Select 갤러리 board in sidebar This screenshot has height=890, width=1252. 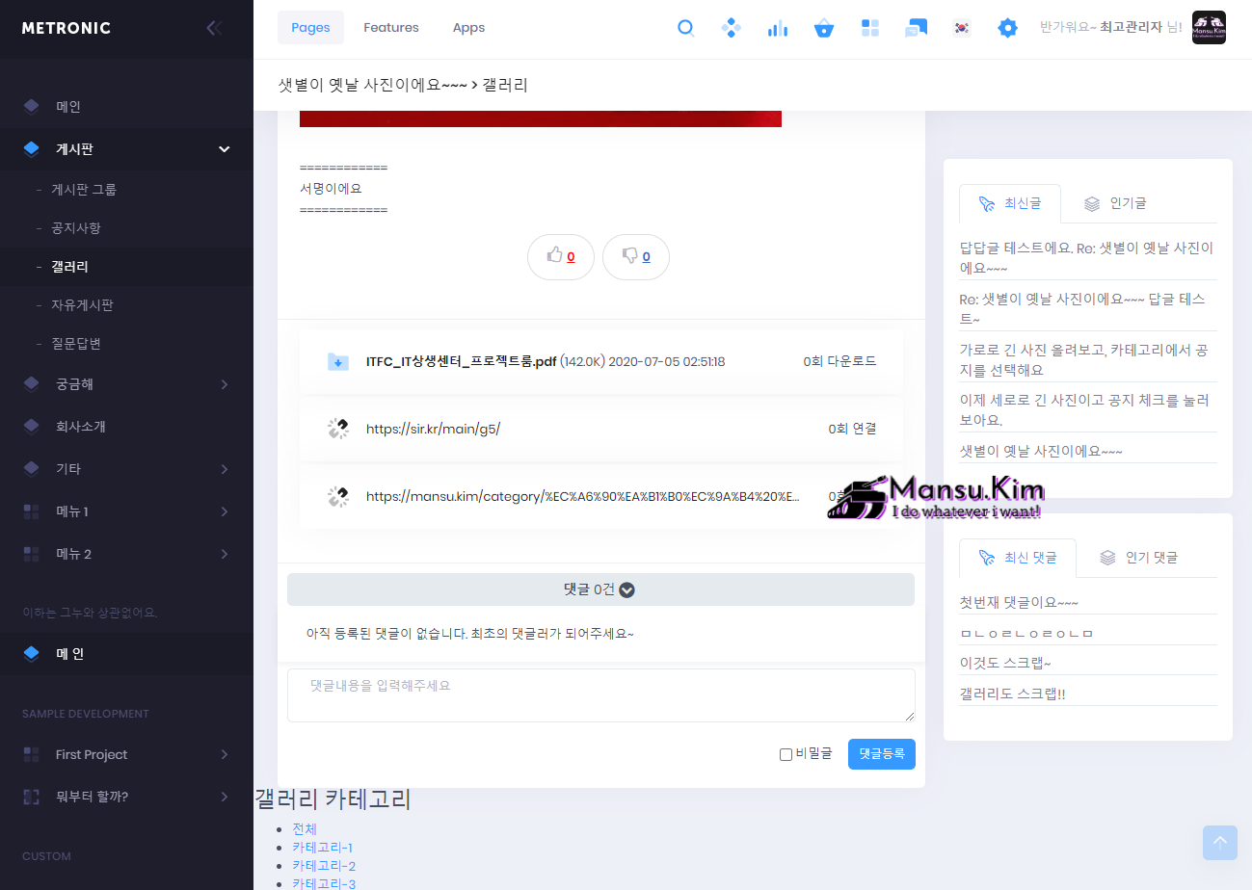tap(69, 267)
